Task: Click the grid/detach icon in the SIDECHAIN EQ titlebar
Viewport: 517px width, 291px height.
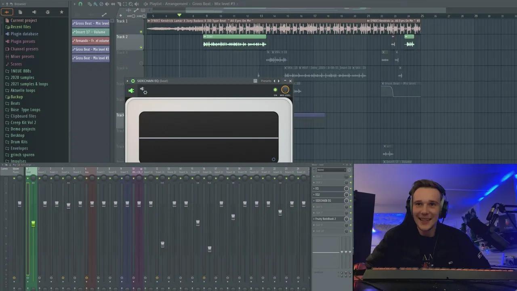Action: click(x=255, y=81)
